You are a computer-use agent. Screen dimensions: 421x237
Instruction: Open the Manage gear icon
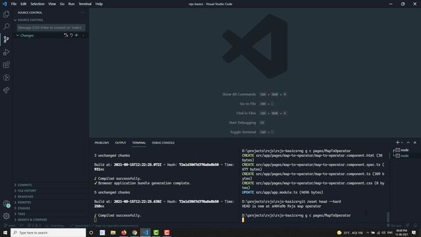coord(6,216)
